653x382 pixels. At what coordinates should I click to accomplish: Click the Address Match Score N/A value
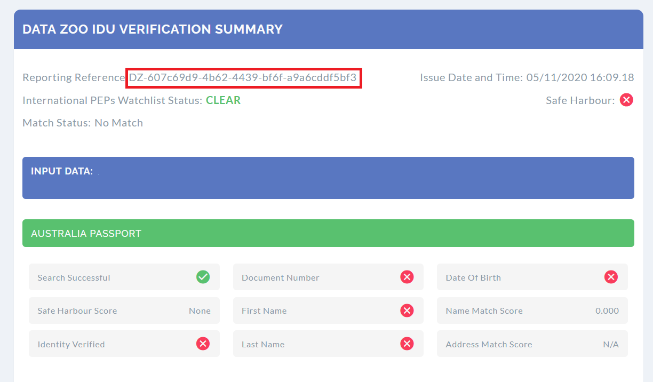point(611,344)
